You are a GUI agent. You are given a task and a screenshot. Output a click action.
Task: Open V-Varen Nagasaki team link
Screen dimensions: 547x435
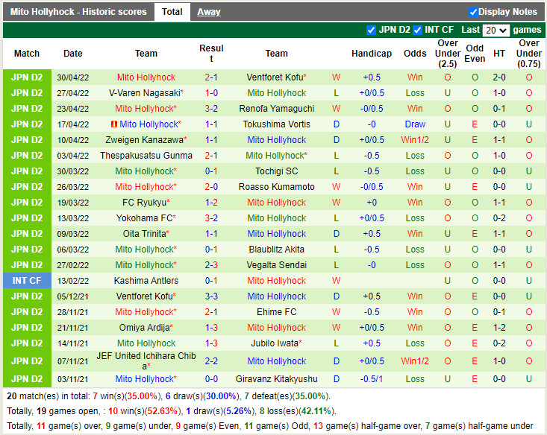(146, 93)
